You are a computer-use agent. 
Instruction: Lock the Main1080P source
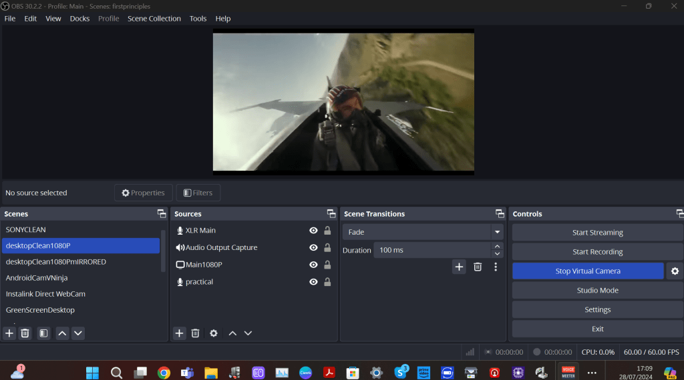click(x=327, y=265)
